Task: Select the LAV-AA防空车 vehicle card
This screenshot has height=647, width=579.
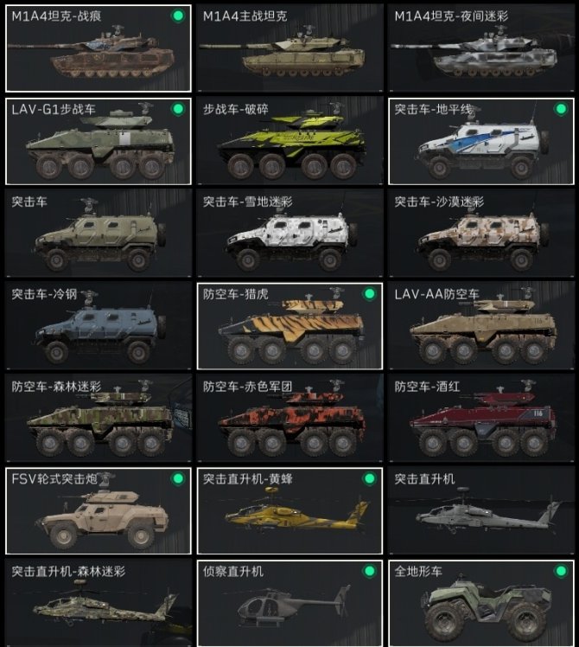Action: coord(481,326)
